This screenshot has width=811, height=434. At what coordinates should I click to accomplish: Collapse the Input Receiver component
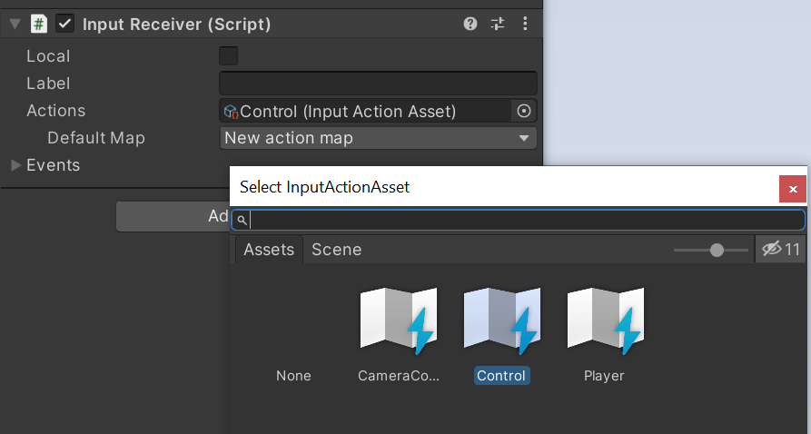click(15, 24)
